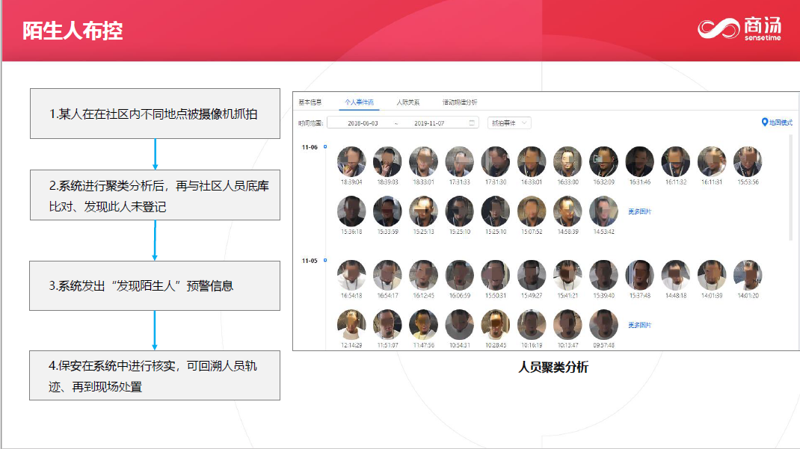Click the 时间范围 label
Screen dimensions: 800x449
(311, 123)
